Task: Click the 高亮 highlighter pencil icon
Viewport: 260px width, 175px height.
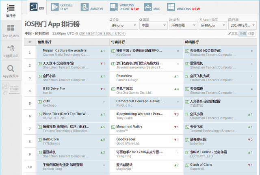Action: (x=229, y=34)
